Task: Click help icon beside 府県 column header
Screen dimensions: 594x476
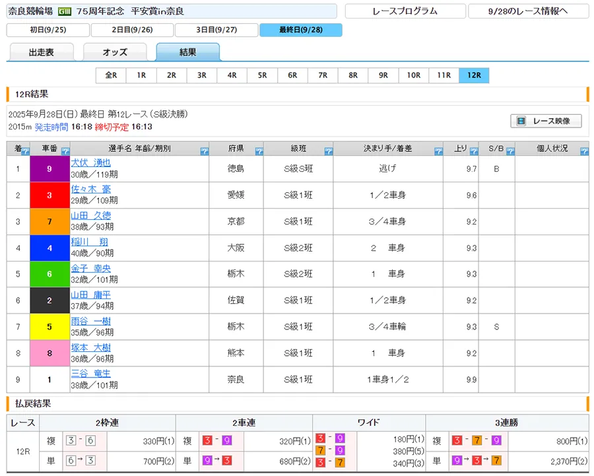Action: (x=259, y=152)
